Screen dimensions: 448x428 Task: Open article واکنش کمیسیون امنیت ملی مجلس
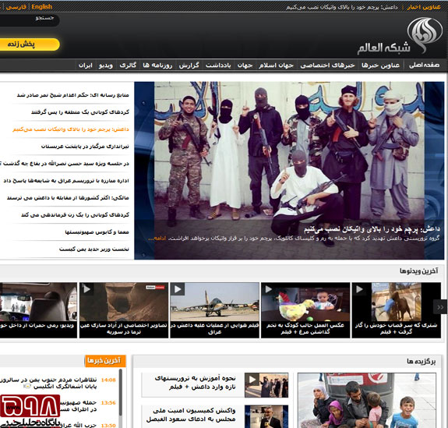click(x=191, y=415)
